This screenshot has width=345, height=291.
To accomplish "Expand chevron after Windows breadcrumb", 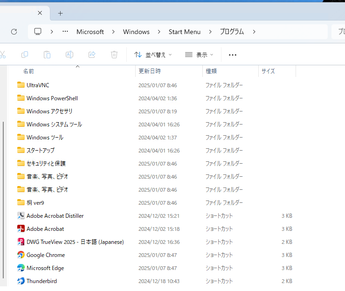I will 159,32.
